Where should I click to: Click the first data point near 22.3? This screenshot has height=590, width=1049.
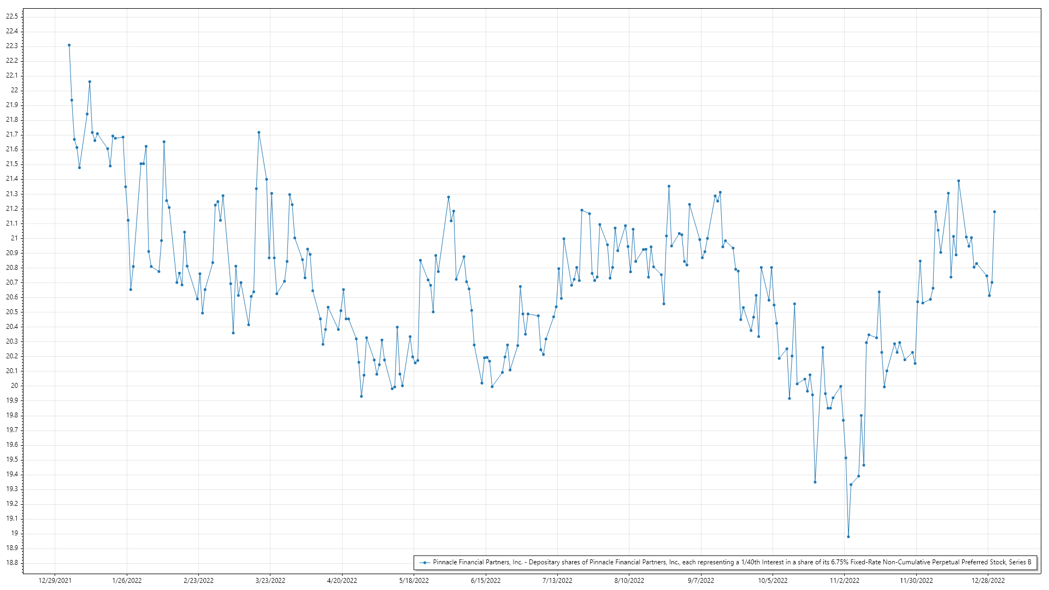69,45
